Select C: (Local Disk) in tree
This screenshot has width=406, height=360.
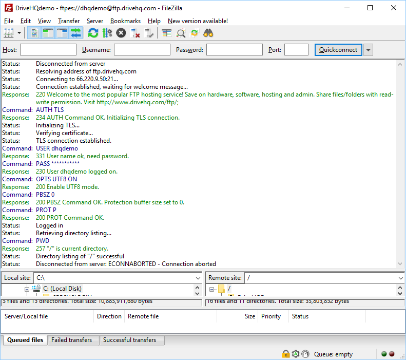(62, 289)
